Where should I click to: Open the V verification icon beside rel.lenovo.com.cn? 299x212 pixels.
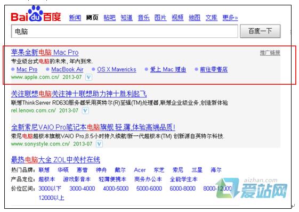[x=85, y=111]
